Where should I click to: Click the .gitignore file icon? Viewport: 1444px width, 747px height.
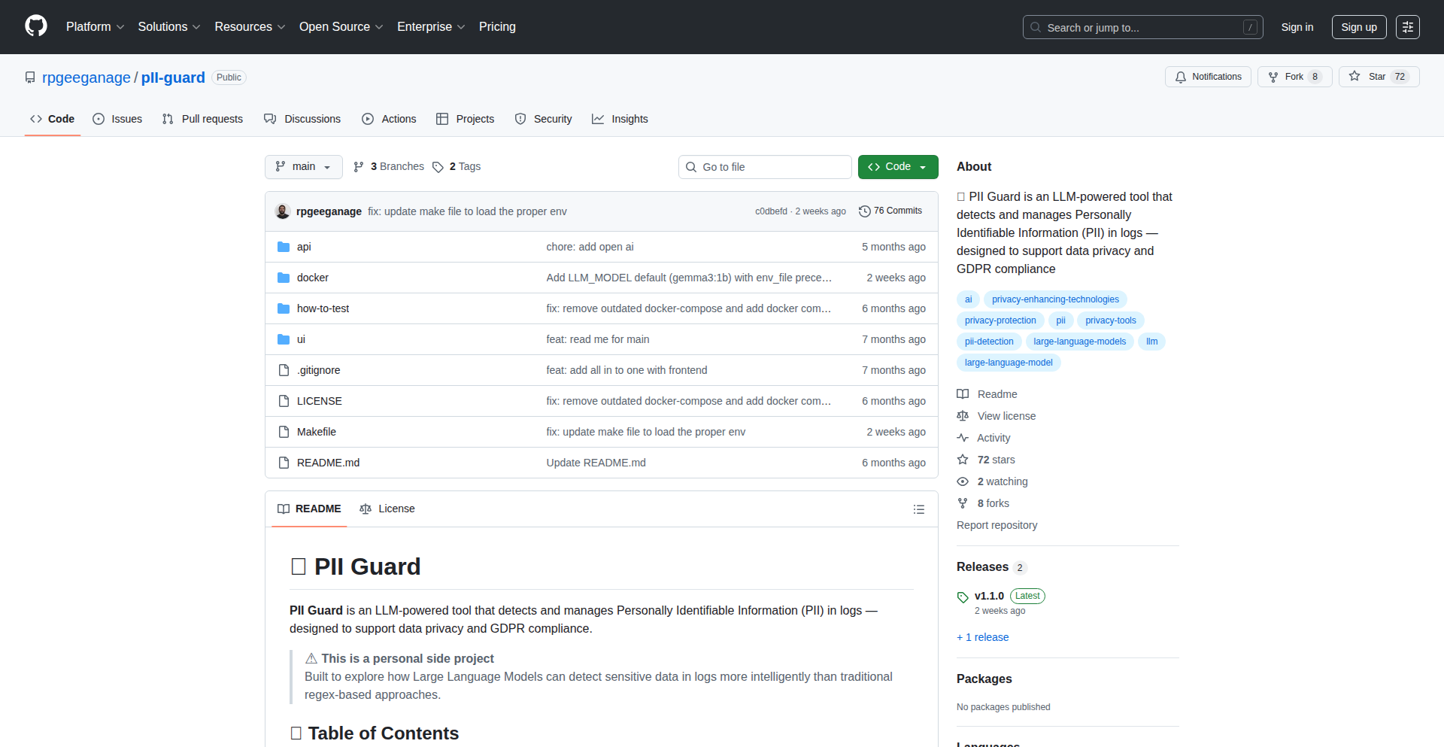pos(284,370)
